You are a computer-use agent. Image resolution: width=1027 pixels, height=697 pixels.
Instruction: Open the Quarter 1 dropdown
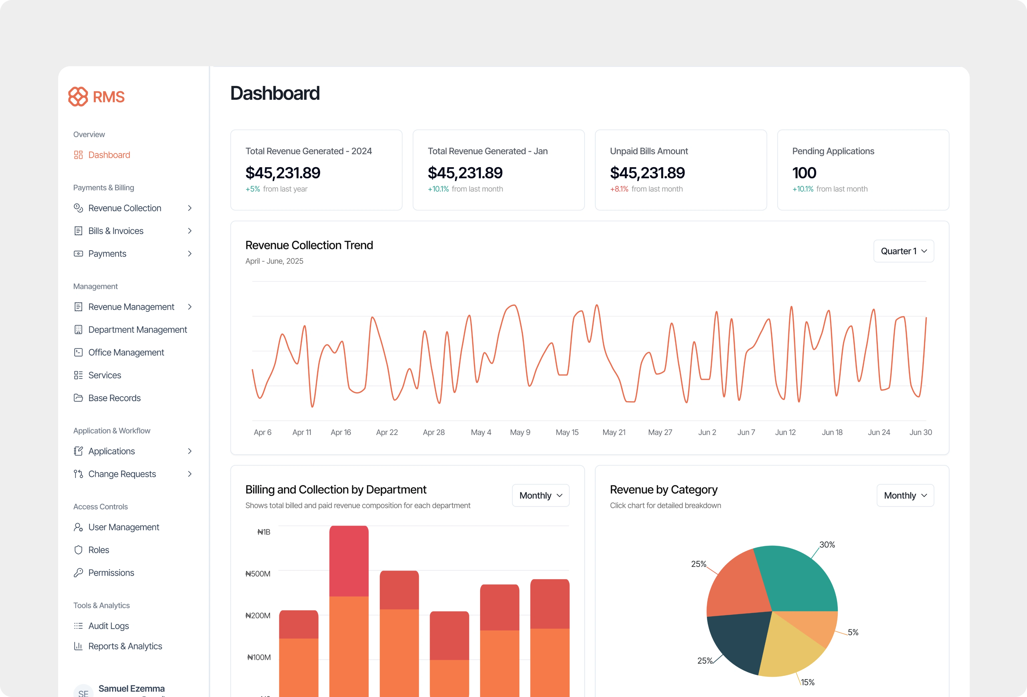tap(903, 251)
